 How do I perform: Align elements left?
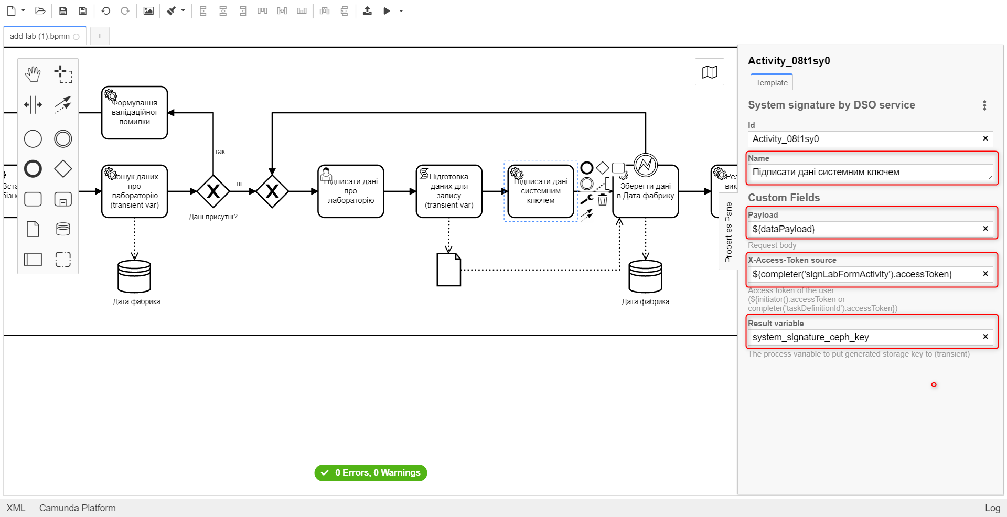tap(203, 10)
